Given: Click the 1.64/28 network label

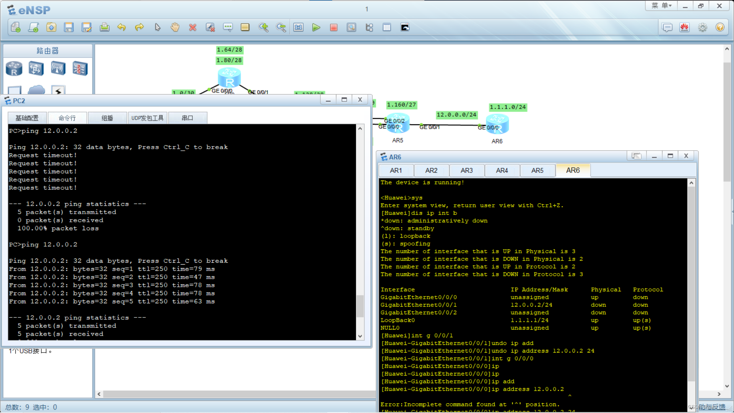Looking at the screenshot, I should [x=229, y=50].
